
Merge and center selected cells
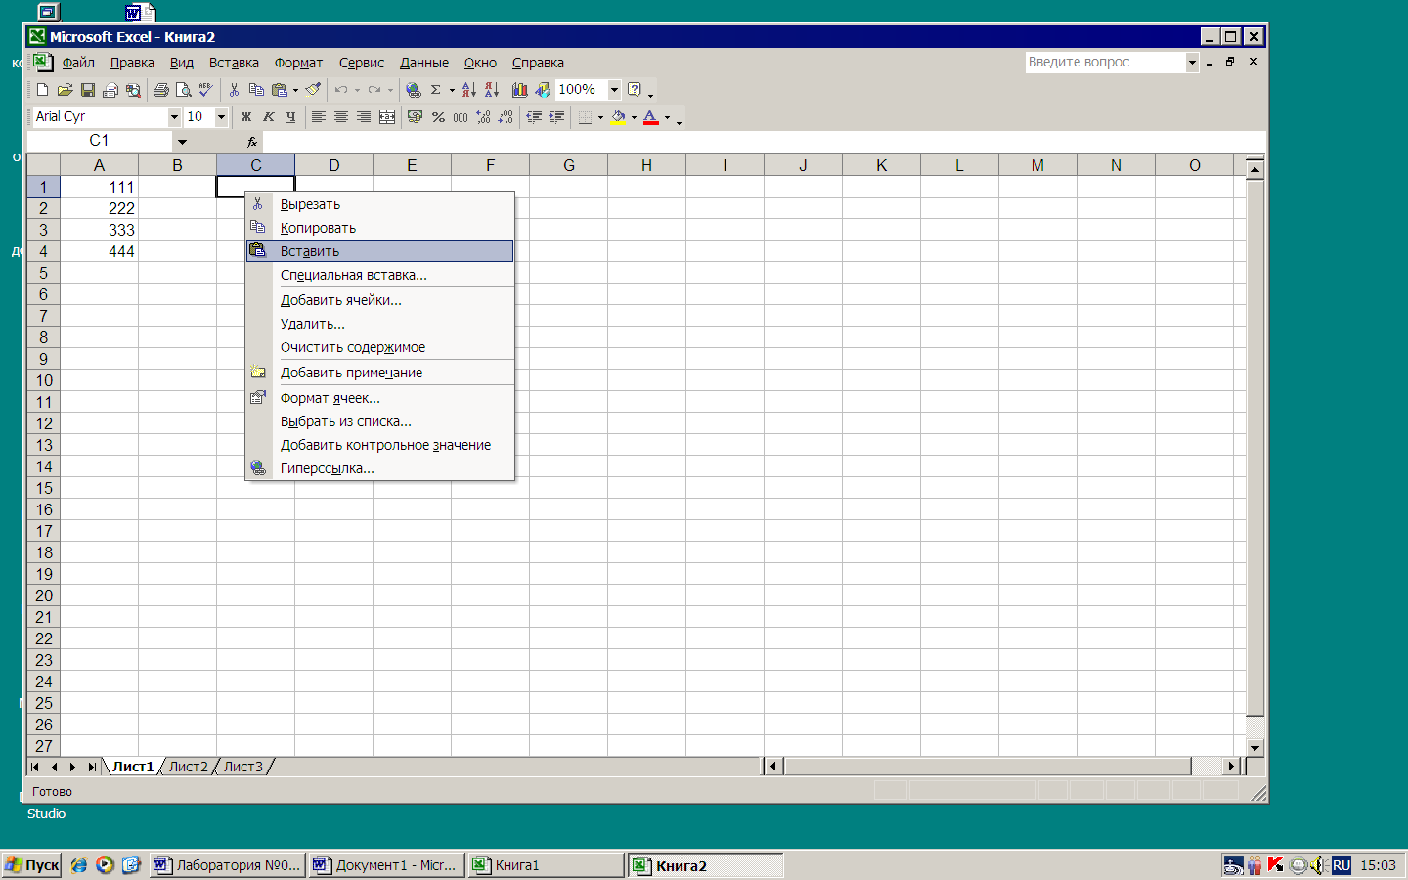pos(387,117)
